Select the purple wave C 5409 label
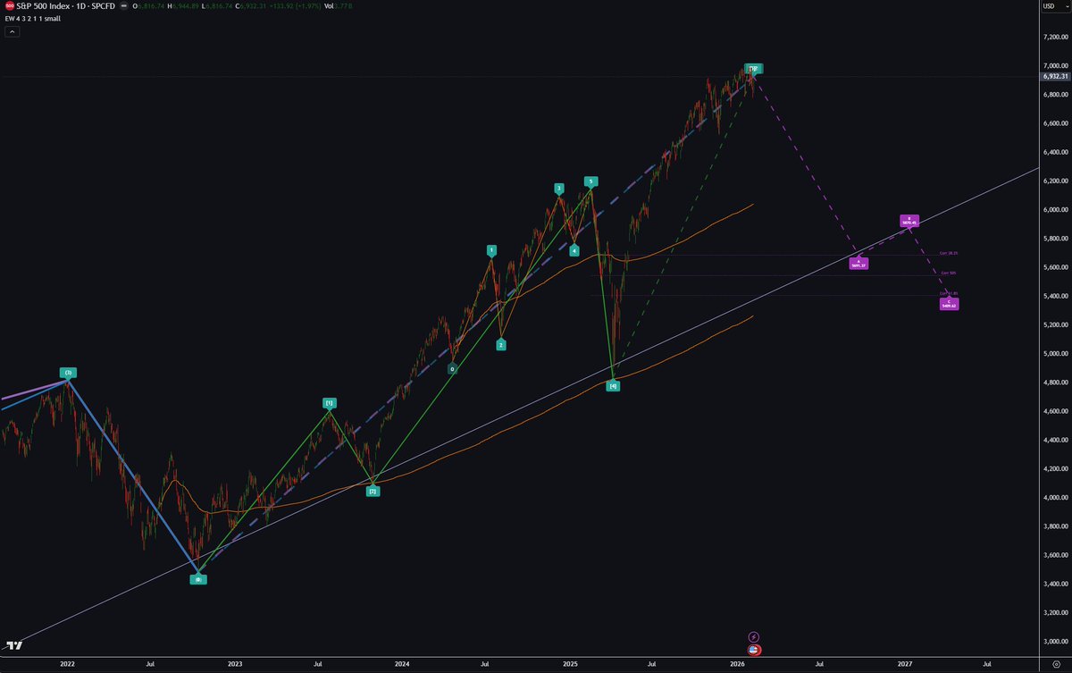This screenshot has height=673, width=1072. tap(949, 304)
